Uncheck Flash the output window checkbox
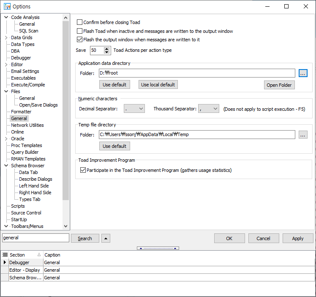 (80, 39)
